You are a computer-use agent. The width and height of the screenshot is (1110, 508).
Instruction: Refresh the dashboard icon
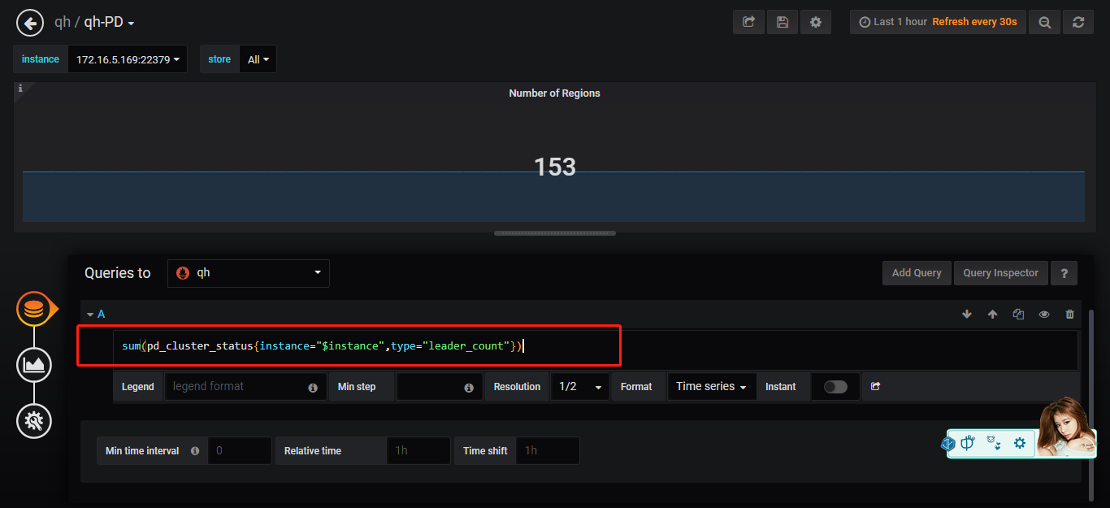click(x=1078, y=22)
